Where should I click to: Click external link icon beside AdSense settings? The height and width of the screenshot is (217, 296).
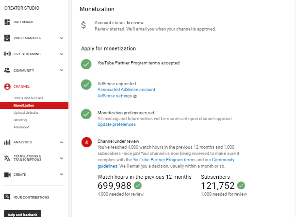pos(135,96)
